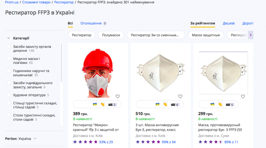Click heart icon on 510 грн. mask
The height and width of the screenshot is (148, 266).
click(x=180, y=96)
